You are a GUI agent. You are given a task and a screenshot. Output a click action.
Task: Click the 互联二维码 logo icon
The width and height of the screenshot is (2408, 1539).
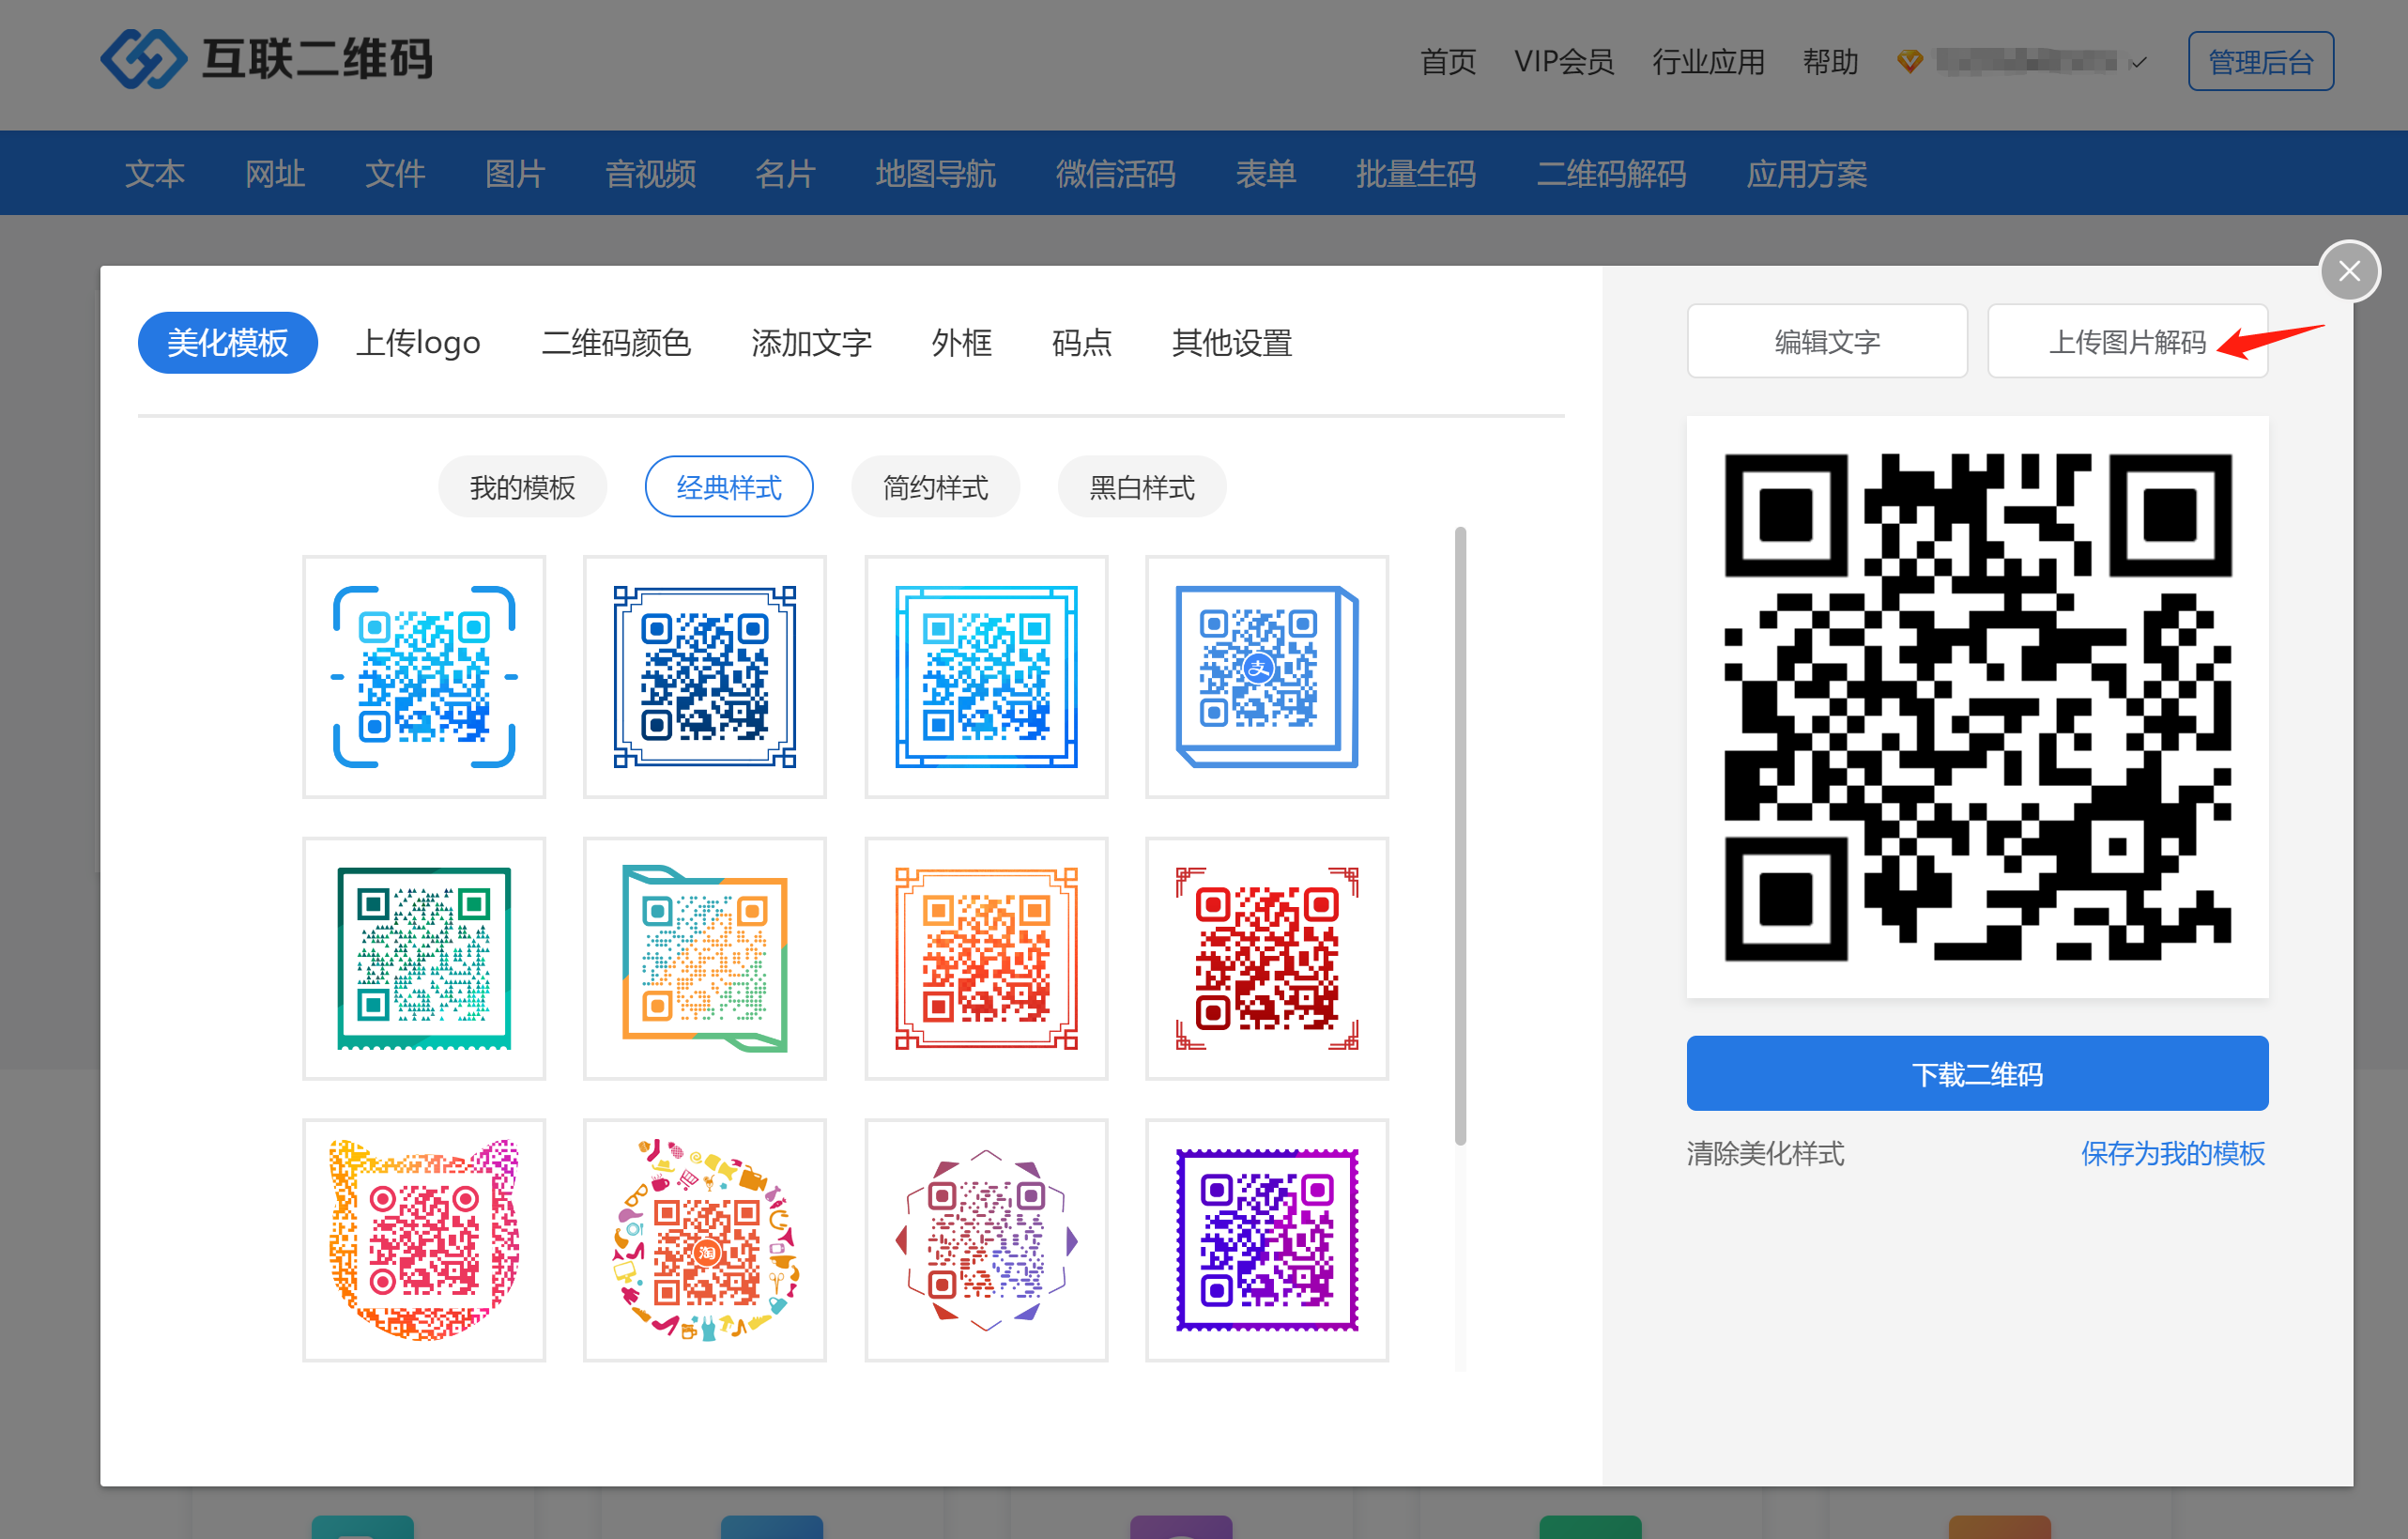coord(143,58)
